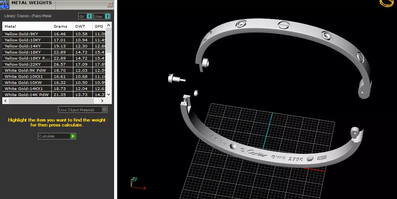
Task: Click the 17.01 grams cell
Action: point(62,40)
